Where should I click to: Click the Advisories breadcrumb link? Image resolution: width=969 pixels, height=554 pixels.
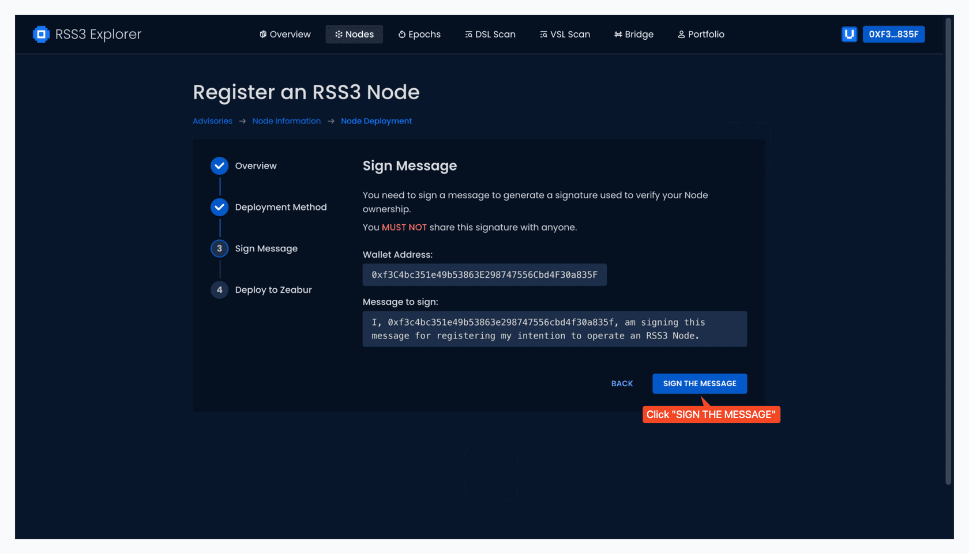coord(212,121)
